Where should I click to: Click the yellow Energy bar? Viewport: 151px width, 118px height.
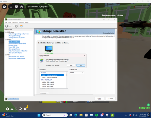pyautogui.click(x=51, y=102)
